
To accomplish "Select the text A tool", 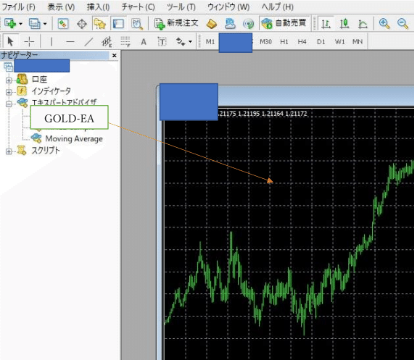I will pyautogui.click(x=144, y=42).
